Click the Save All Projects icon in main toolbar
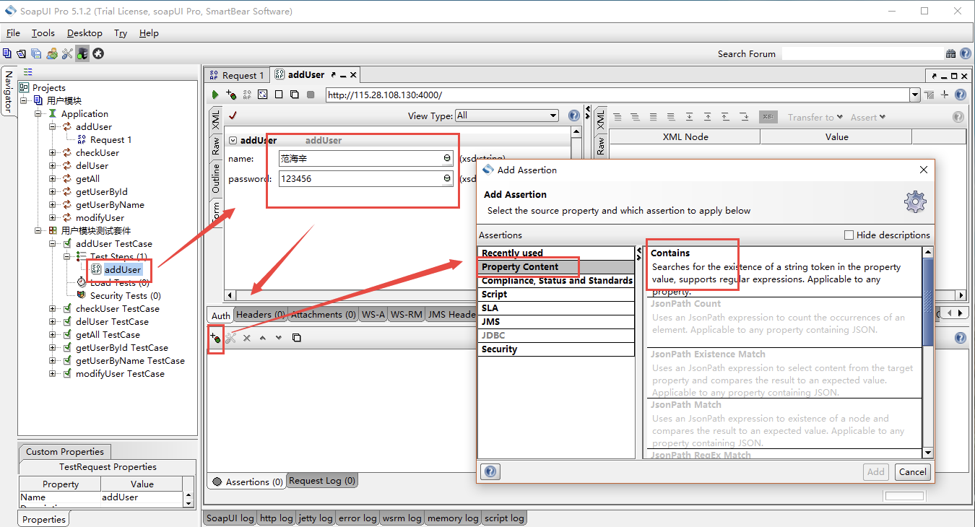 point(36,53)
